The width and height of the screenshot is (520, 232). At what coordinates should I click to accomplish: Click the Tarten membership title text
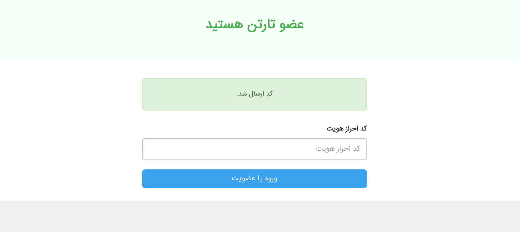[x=255, y=24]
